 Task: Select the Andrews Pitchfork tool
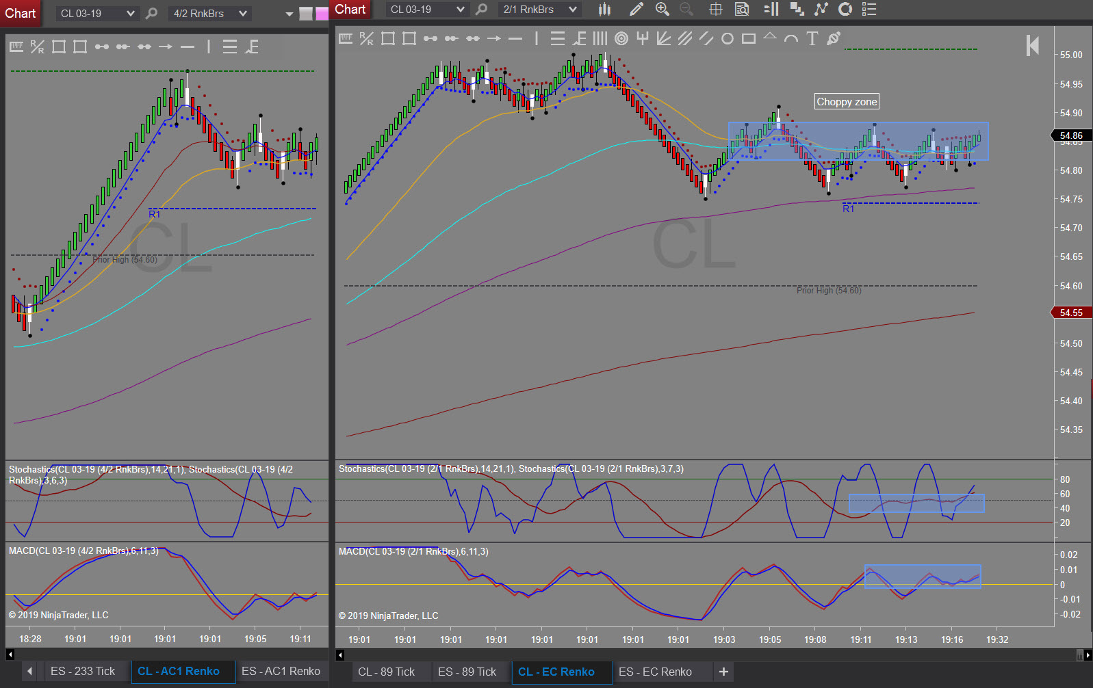point(643,38)
